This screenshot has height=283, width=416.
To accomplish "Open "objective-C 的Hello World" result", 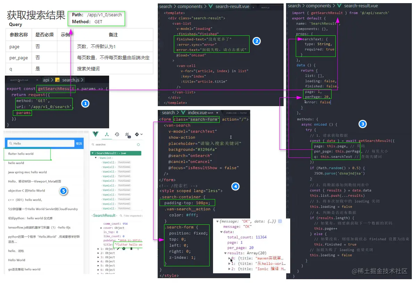I will [26, 191].
